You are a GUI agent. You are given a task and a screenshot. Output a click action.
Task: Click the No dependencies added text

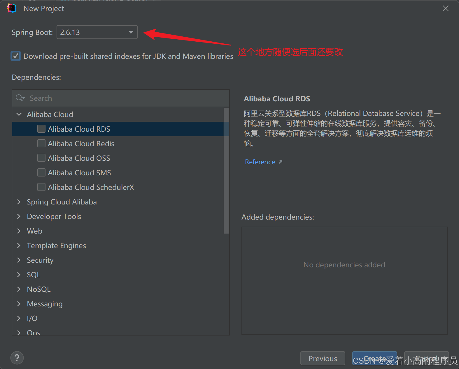click(x=344, y=265)
